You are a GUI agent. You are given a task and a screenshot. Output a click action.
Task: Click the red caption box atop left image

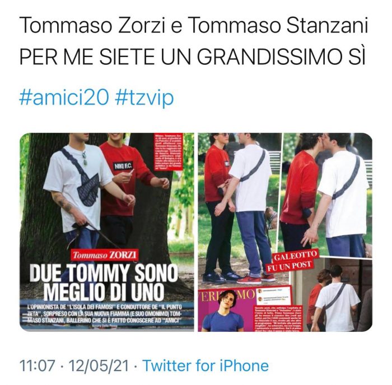(x=168, y=151)
